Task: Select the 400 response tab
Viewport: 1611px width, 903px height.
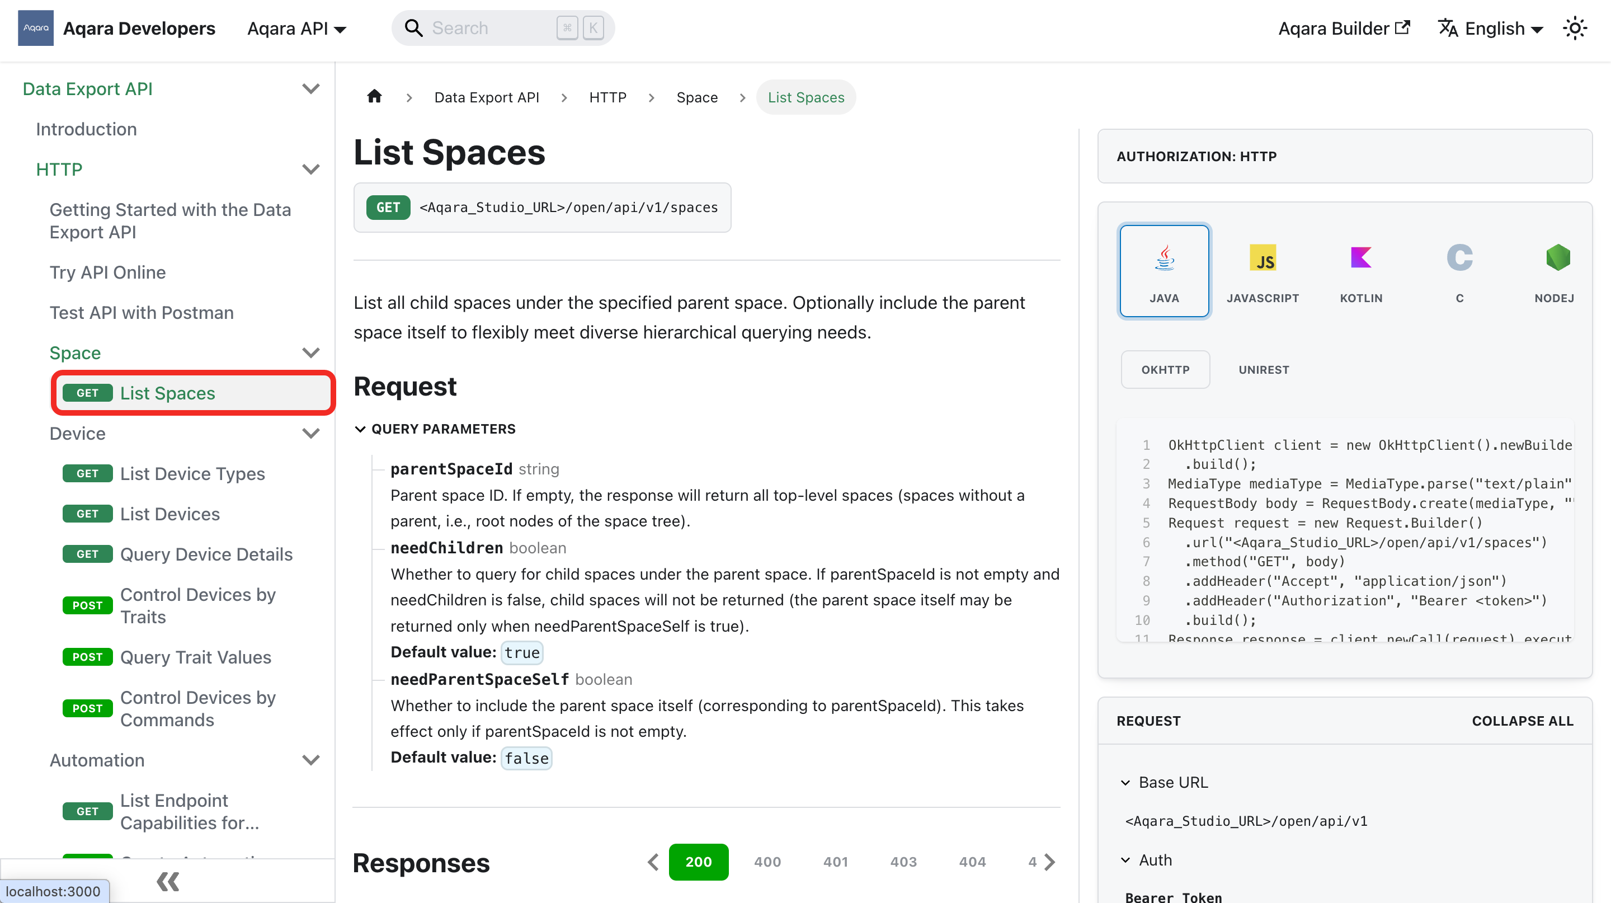Action: tap(767, 862)
